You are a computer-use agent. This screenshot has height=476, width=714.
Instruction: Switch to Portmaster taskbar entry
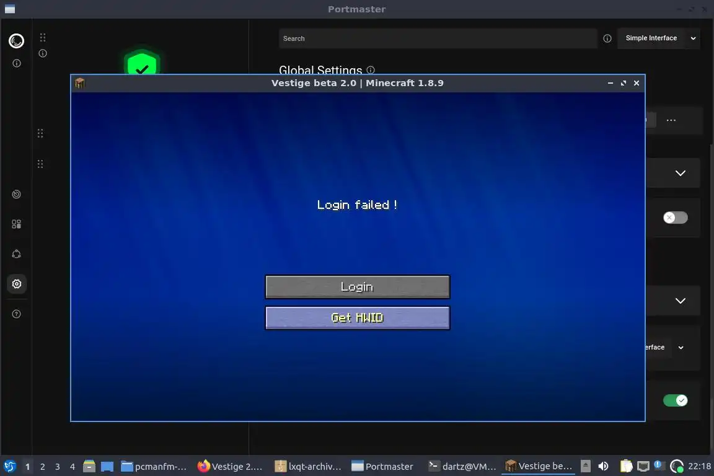click(383, 467)
